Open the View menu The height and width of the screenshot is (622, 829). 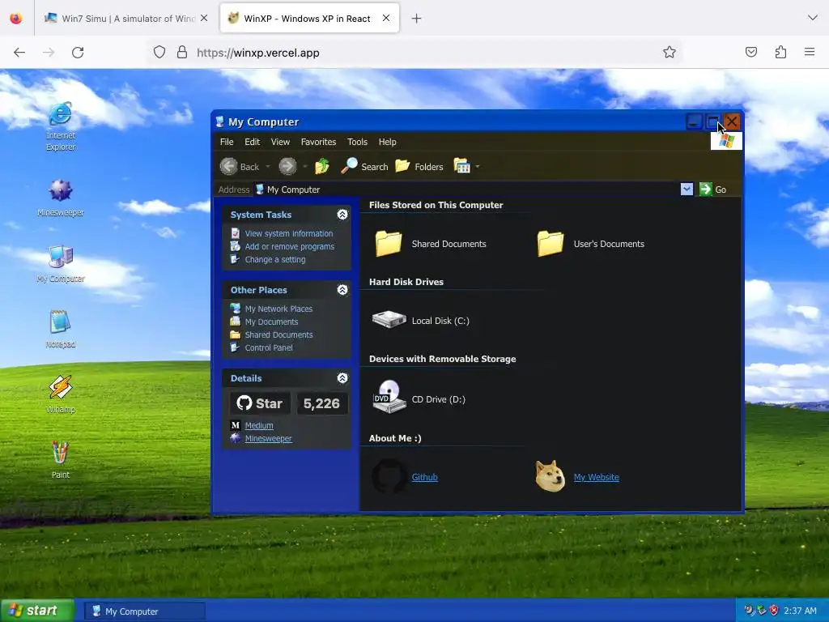(280, 142)
